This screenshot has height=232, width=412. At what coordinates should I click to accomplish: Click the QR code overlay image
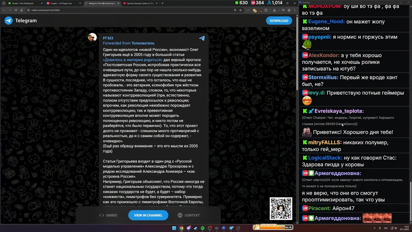pos(281,208)
